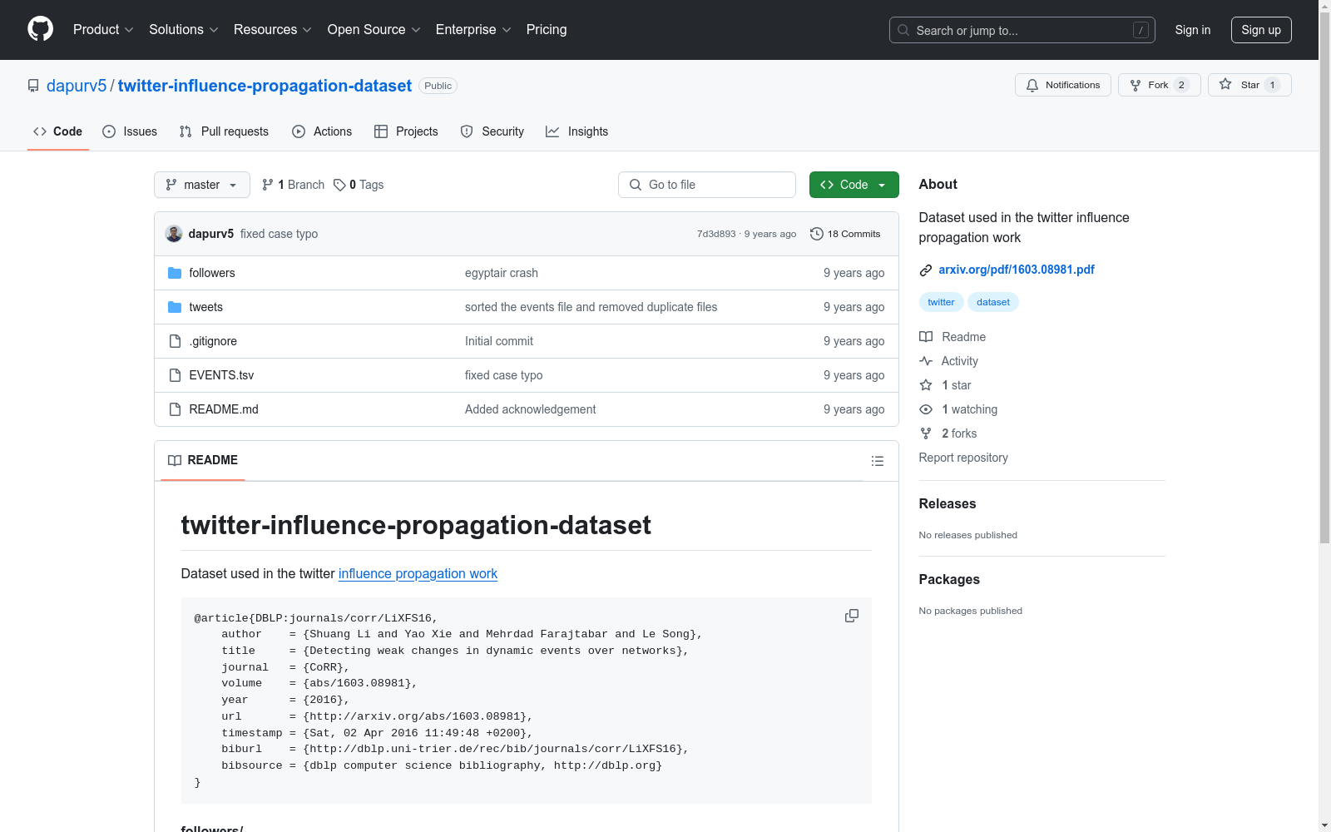
Task: Click the repository icon before dapurv5
Action: pyautogui.click(x=33, y=86)
